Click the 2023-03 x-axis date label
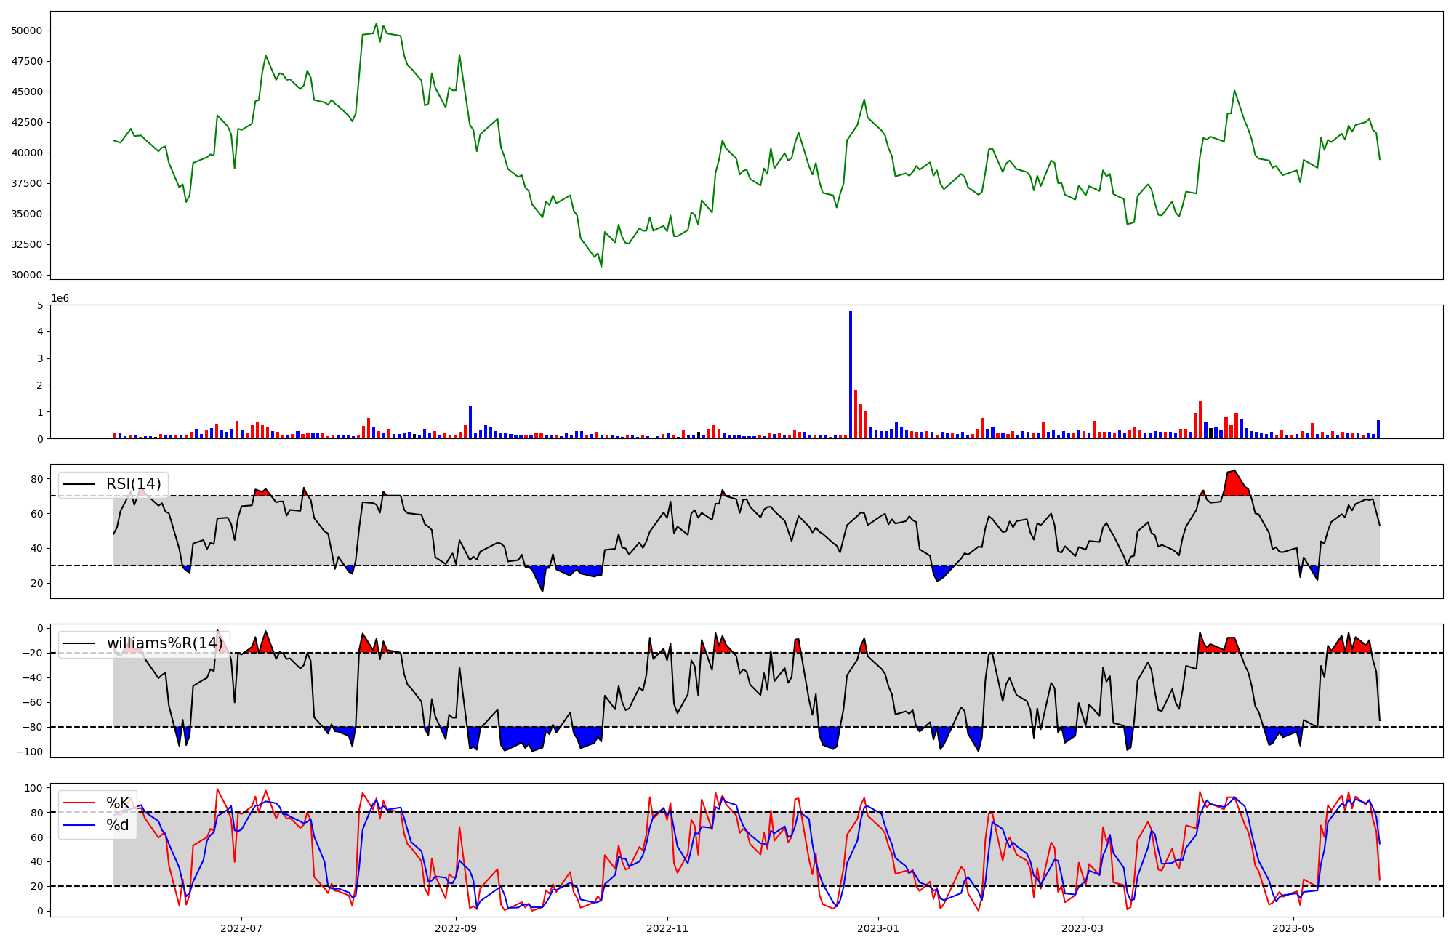 pyautogui.click(x=1083, y=928)
